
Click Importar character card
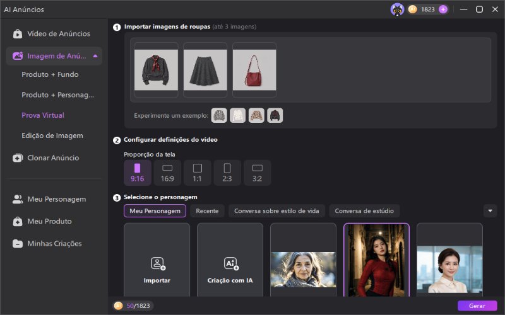coord(157,260)
